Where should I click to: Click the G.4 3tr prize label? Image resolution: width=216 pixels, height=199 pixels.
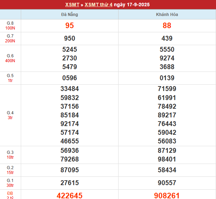tap(10, 115)
